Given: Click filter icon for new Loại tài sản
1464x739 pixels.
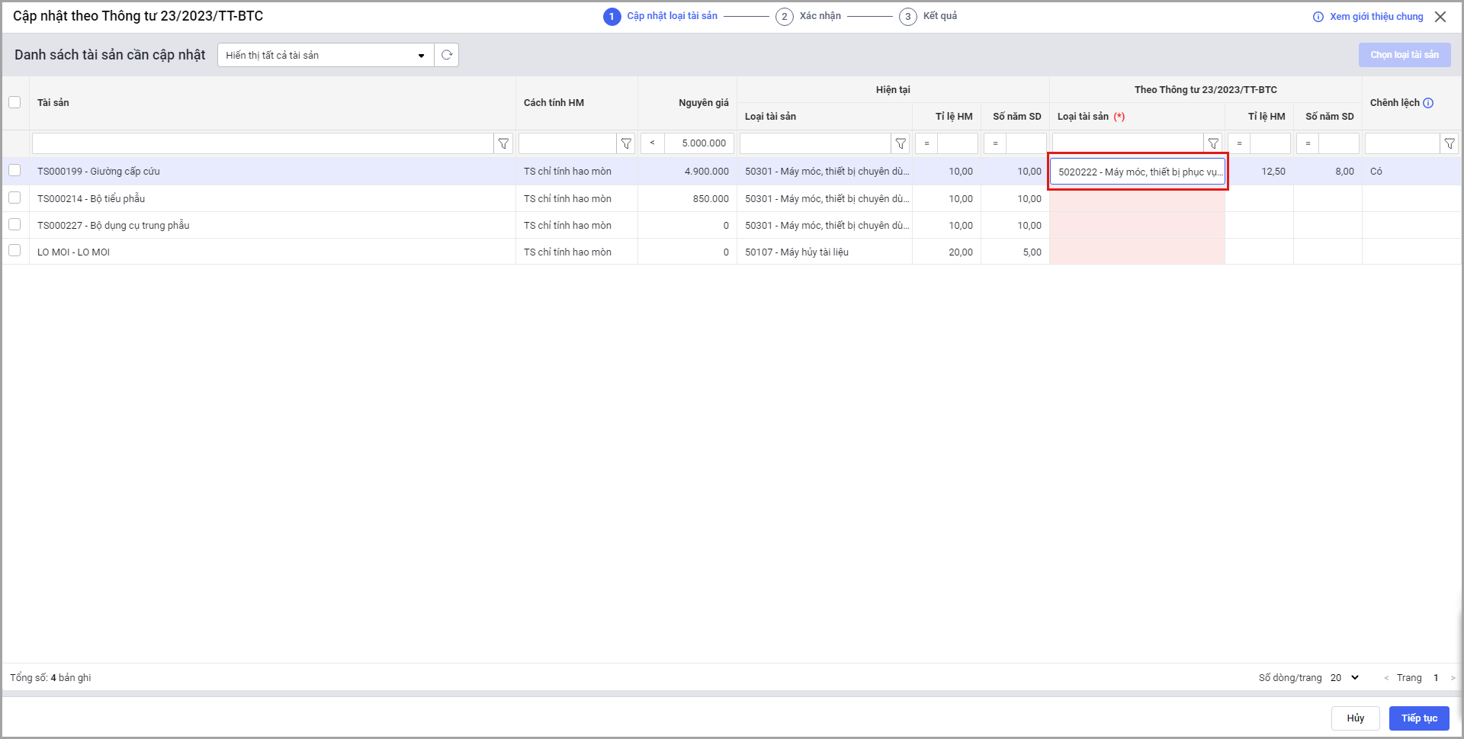Looking at the screenshot, I should pyautogui.click(x=1213, y=143).
